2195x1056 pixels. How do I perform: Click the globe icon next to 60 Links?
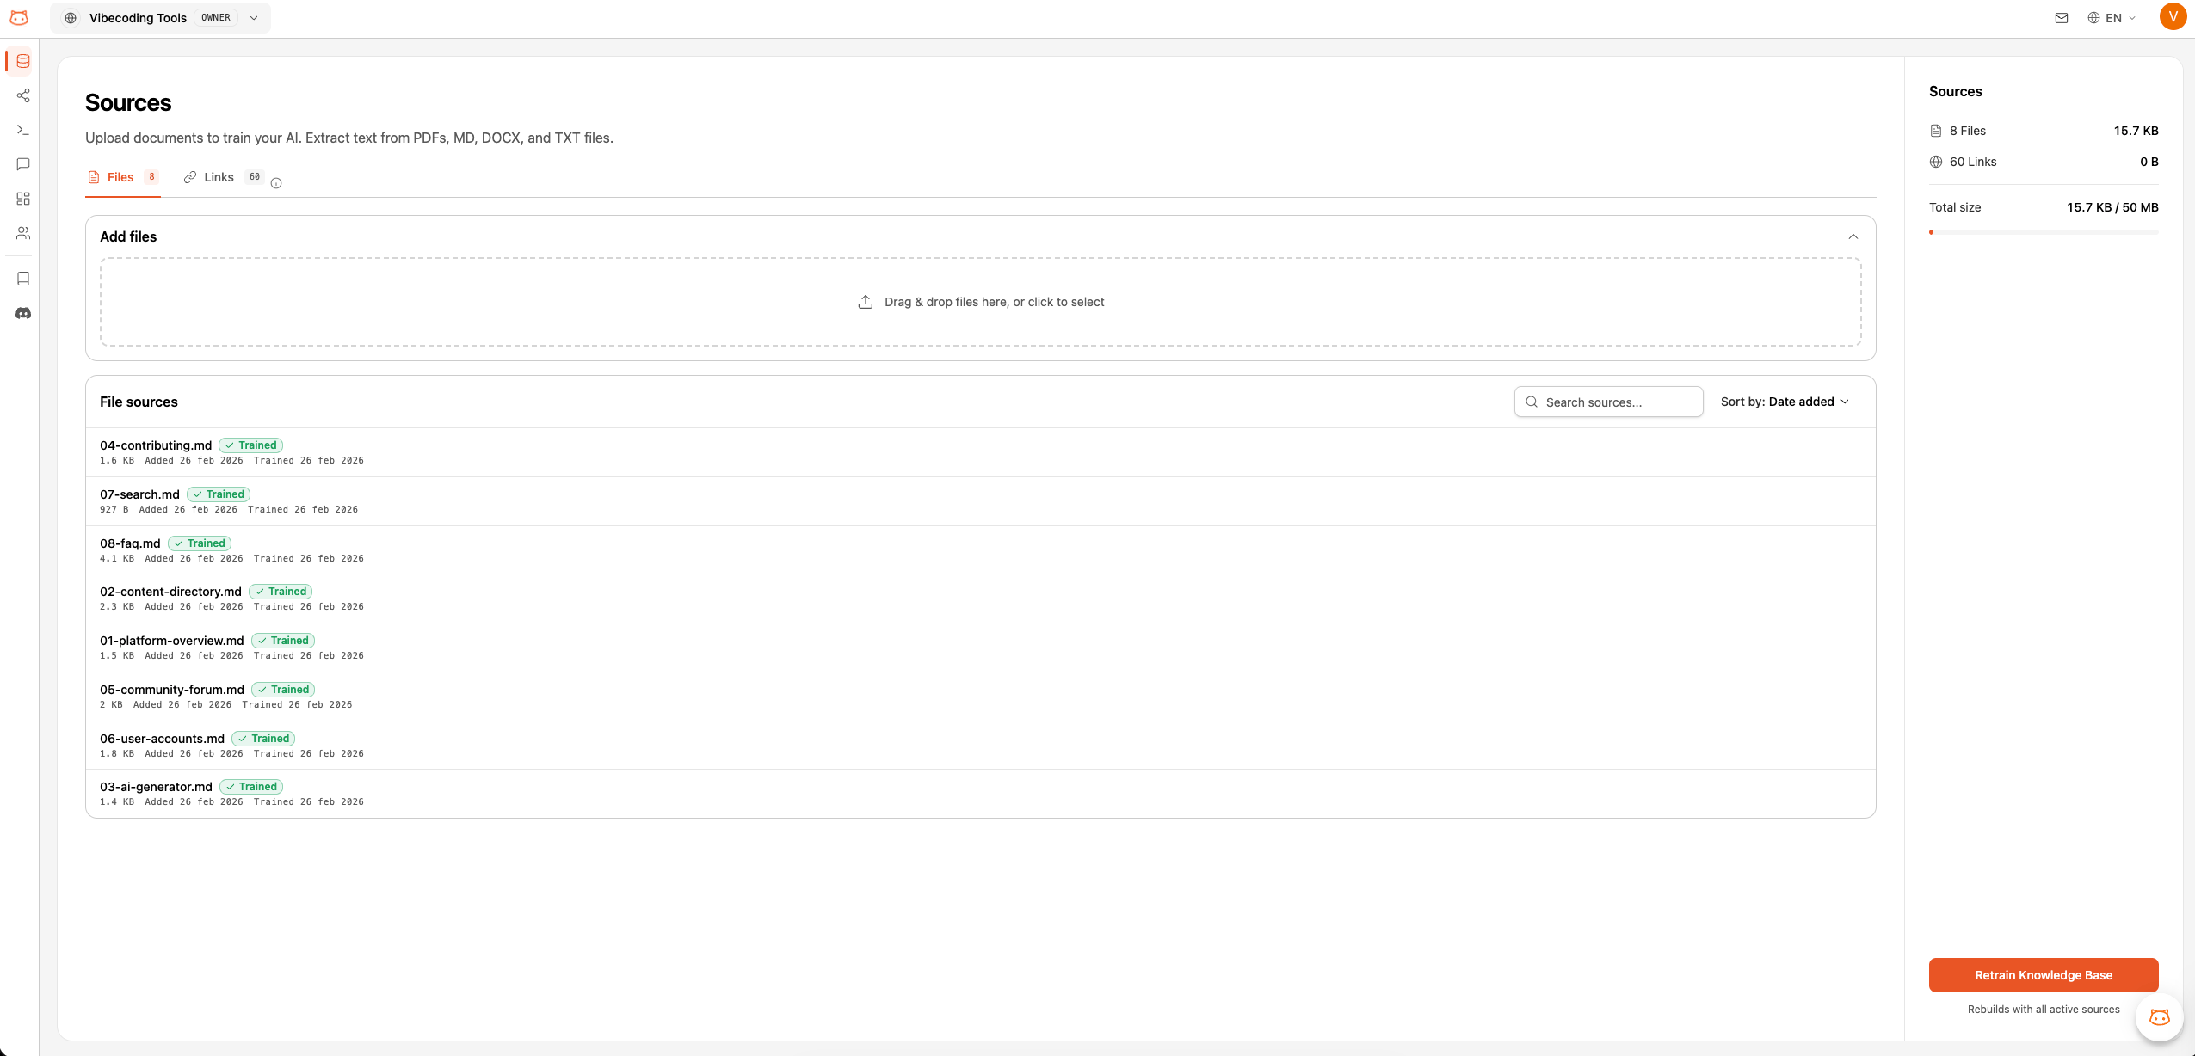[x=1936, y=162]
